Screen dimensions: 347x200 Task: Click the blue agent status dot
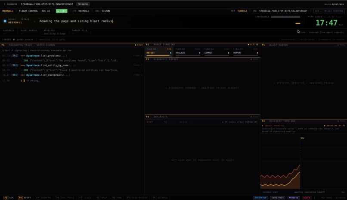click(x=5, y=21)
